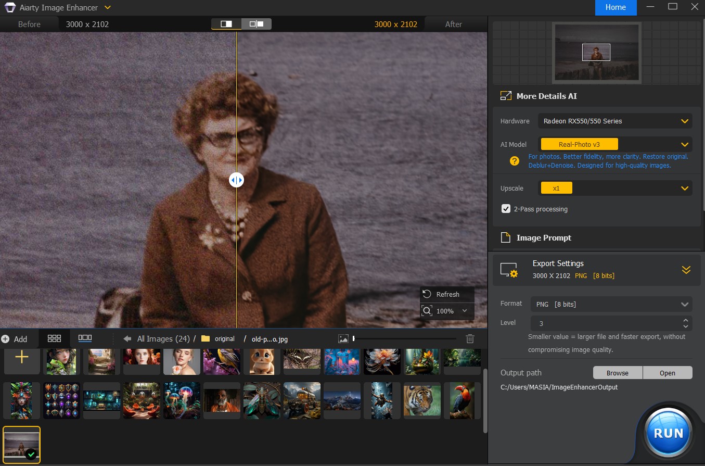Select the shields and emblems thumbnail

coord(61,400)
